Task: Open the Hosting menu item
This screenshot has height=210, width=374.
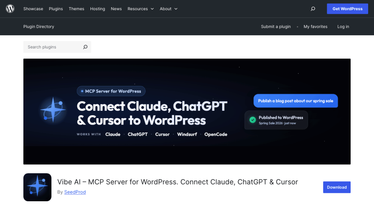Action: point(98,9)
